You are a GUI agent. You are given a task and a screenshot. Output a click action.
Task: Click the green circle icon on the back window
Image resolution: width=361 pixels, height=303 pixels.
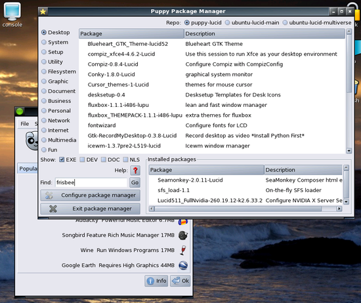click(20, 111)
